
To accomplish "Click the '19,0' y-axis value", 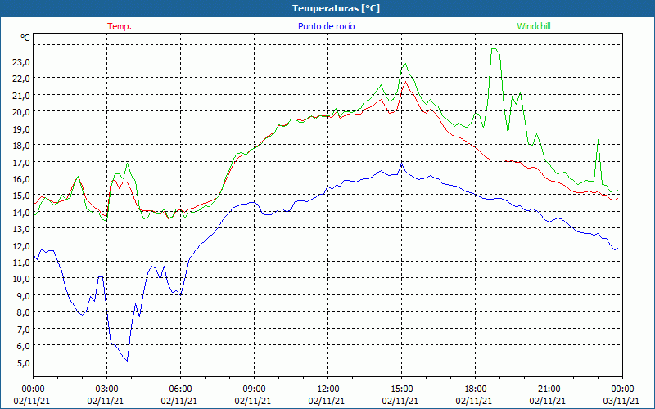I will (x=21, y=128).
